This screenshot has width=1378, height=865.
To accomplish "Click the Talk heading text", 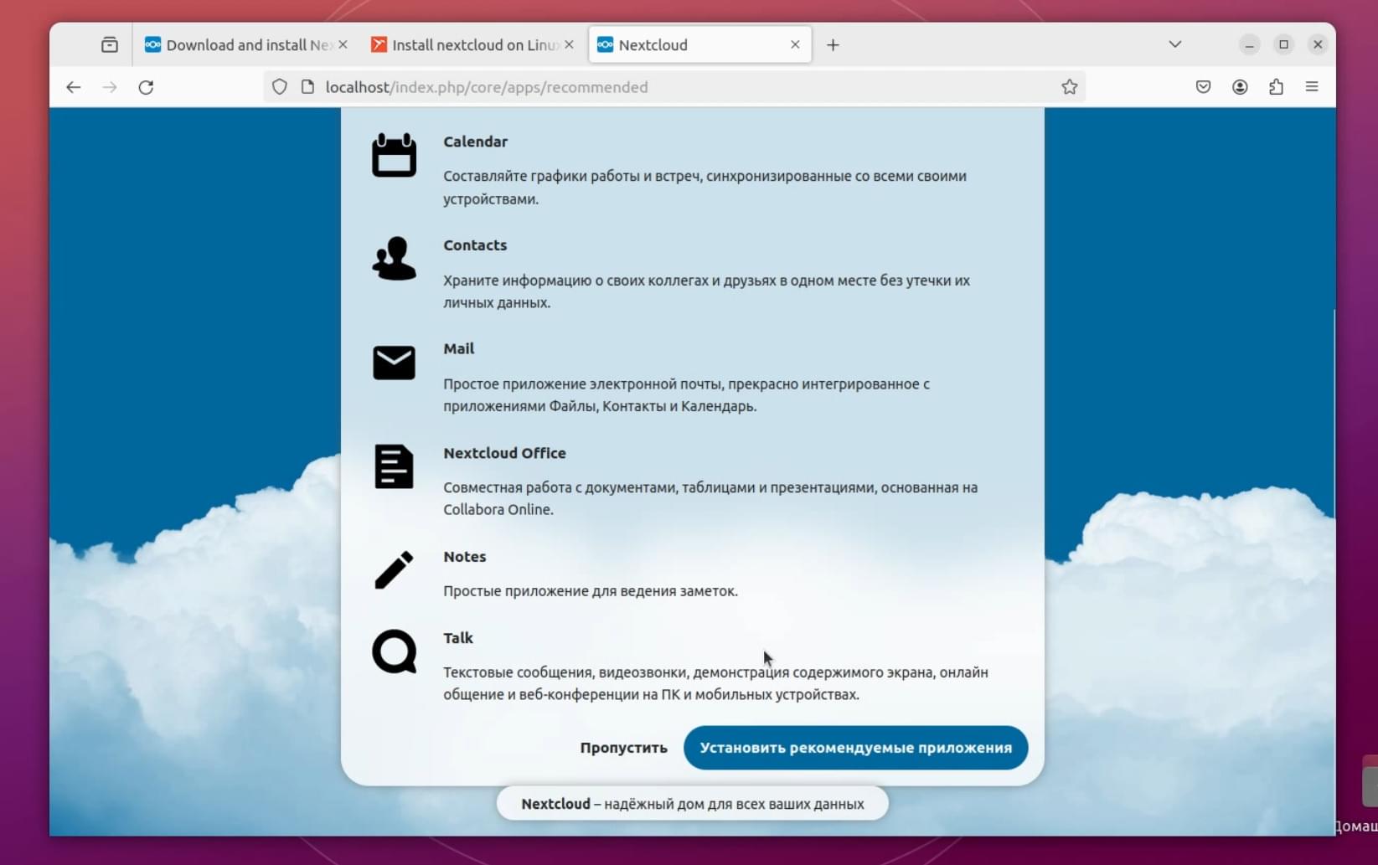I will click(457, 638).
